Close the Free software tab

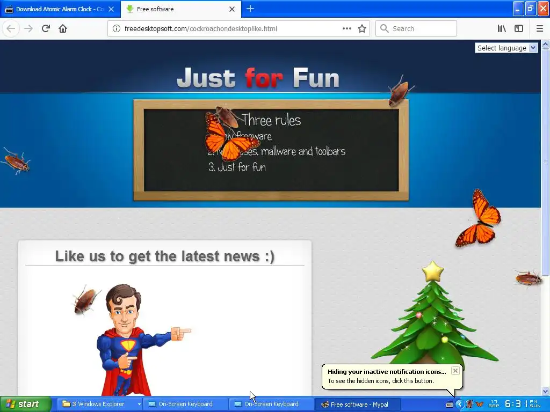(x=232, y=9)
